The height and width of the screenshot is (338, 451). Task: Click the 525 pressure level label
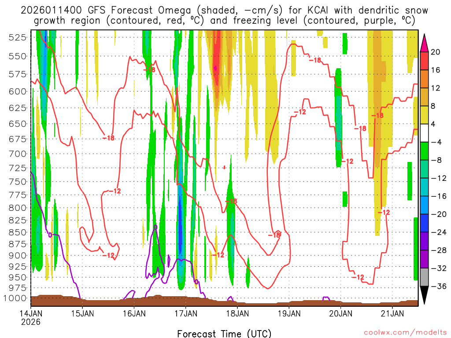[x=18, y=37]
